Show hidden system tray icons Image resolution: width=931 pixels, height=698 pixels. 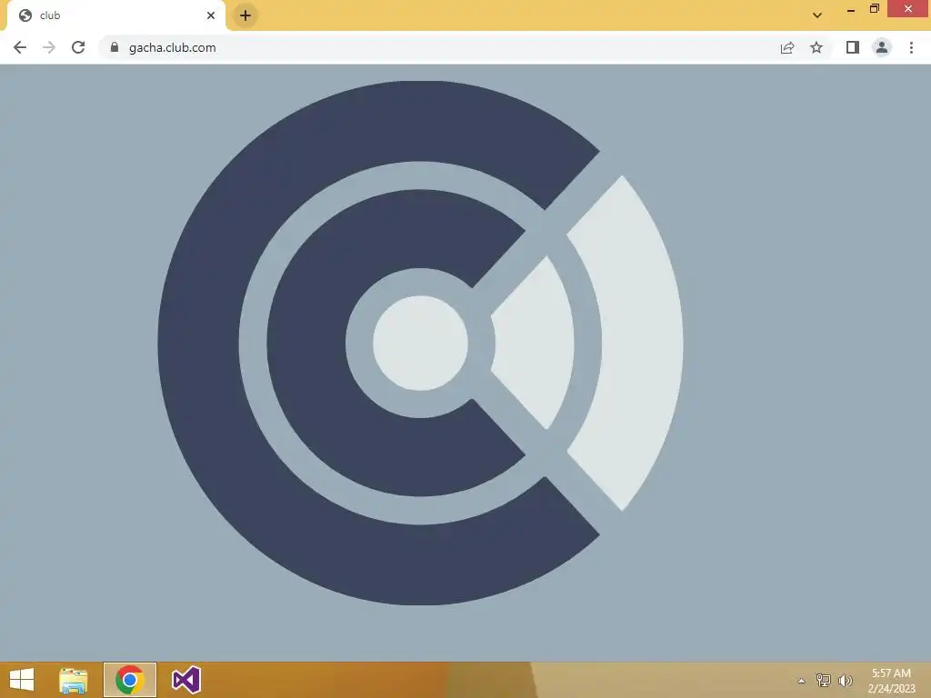coord(801,681)
